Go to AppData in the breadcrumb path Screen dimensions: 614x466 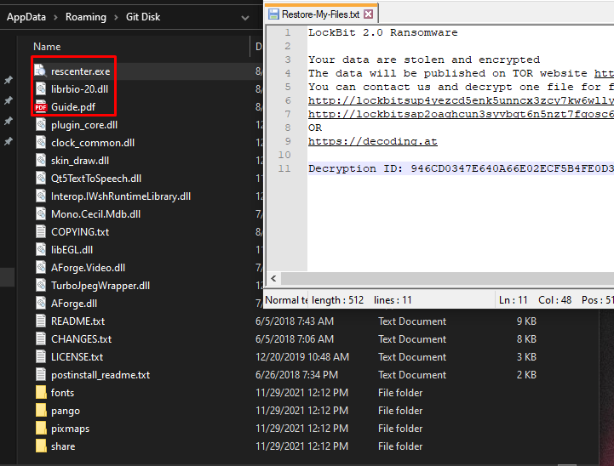point(26,17)
